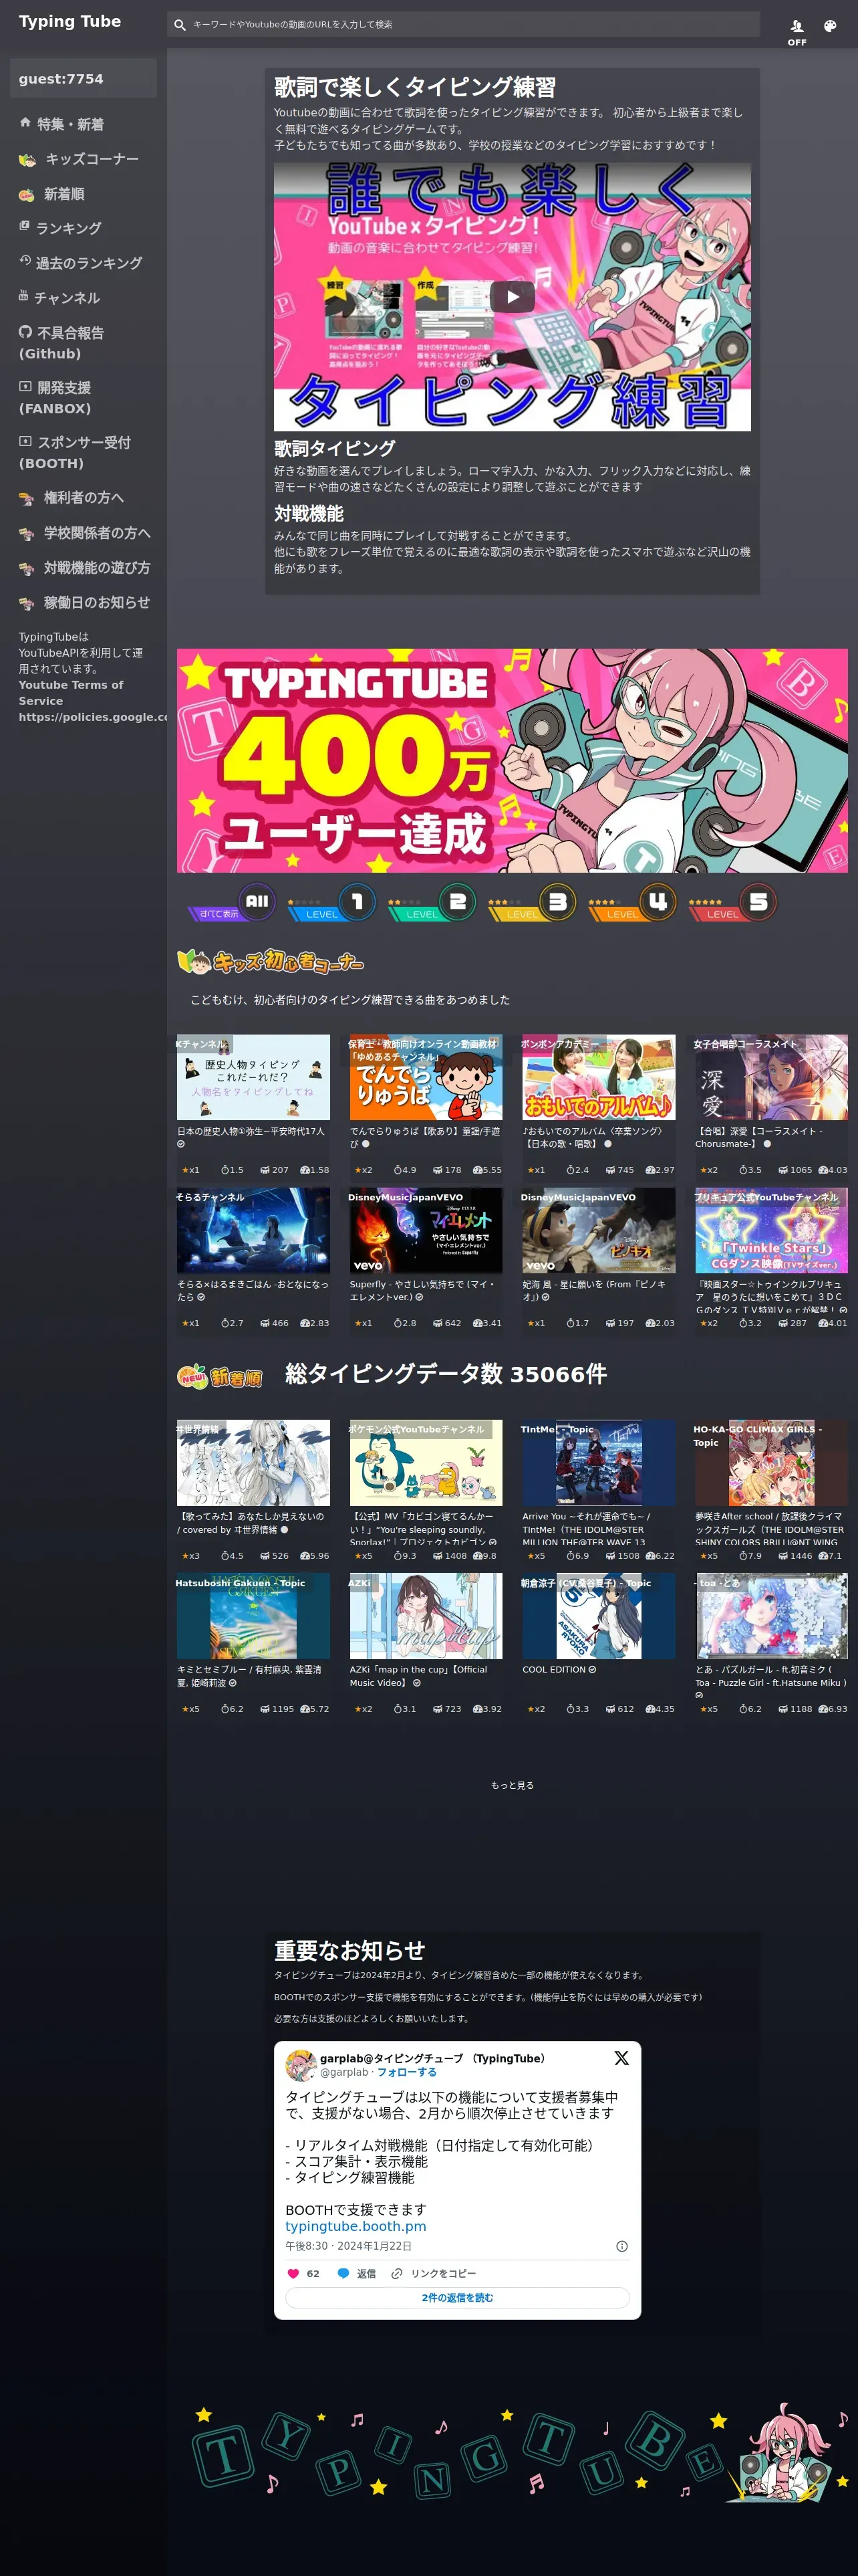Open 夢咲きAfter school thumbnail
858x2576 pixels.
click(x=771, y=1463)
